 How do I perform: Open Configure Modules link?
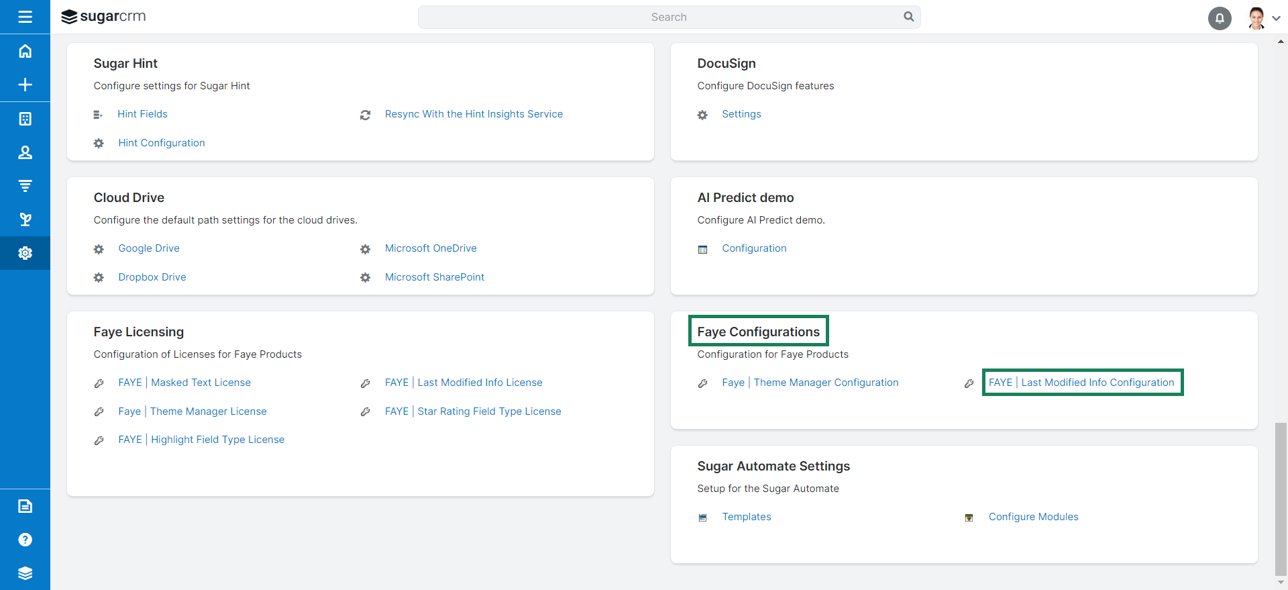1034,517
